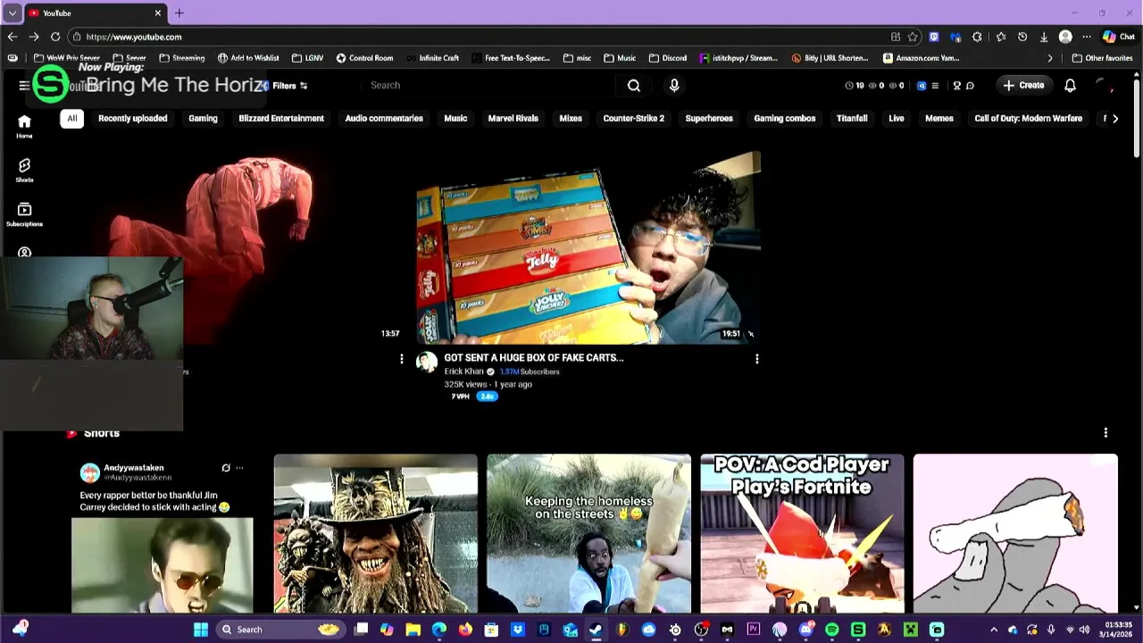Open the Keeping the homeless on the streets Short
This screenshot has height=643, width=1143.
pyautogui.click(x=588, y=534)
